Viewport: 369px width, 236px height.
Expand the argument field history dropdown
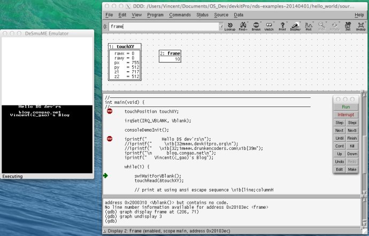point(220,26)
